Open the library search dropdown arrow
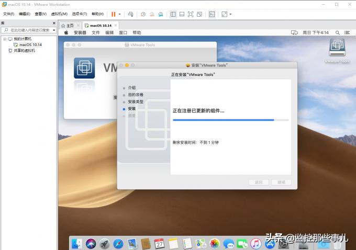Image resolution: width=356 pixels, height=250 pixels. pyautogui.click(x=54, y=30)
